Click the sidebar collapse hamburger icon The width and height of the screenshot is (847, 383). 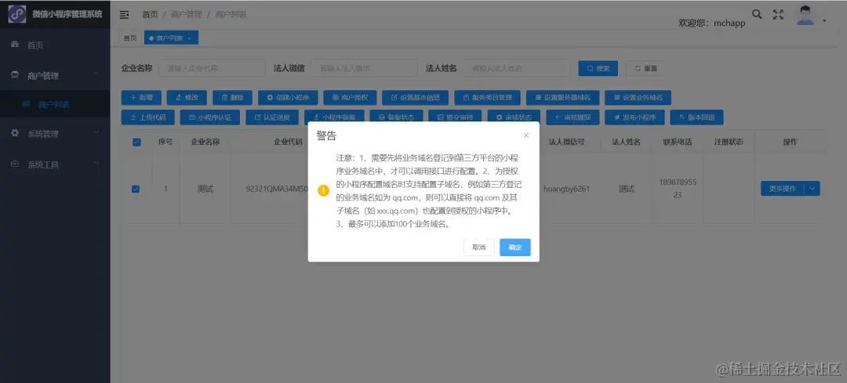[x=124, y=15]
